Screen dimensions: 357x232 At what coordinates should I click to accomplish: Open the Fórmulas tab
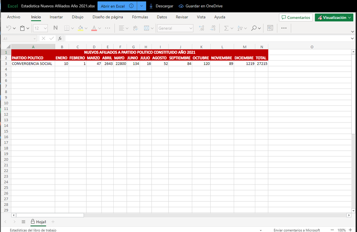pyautogui.click(x=140, y=17)
